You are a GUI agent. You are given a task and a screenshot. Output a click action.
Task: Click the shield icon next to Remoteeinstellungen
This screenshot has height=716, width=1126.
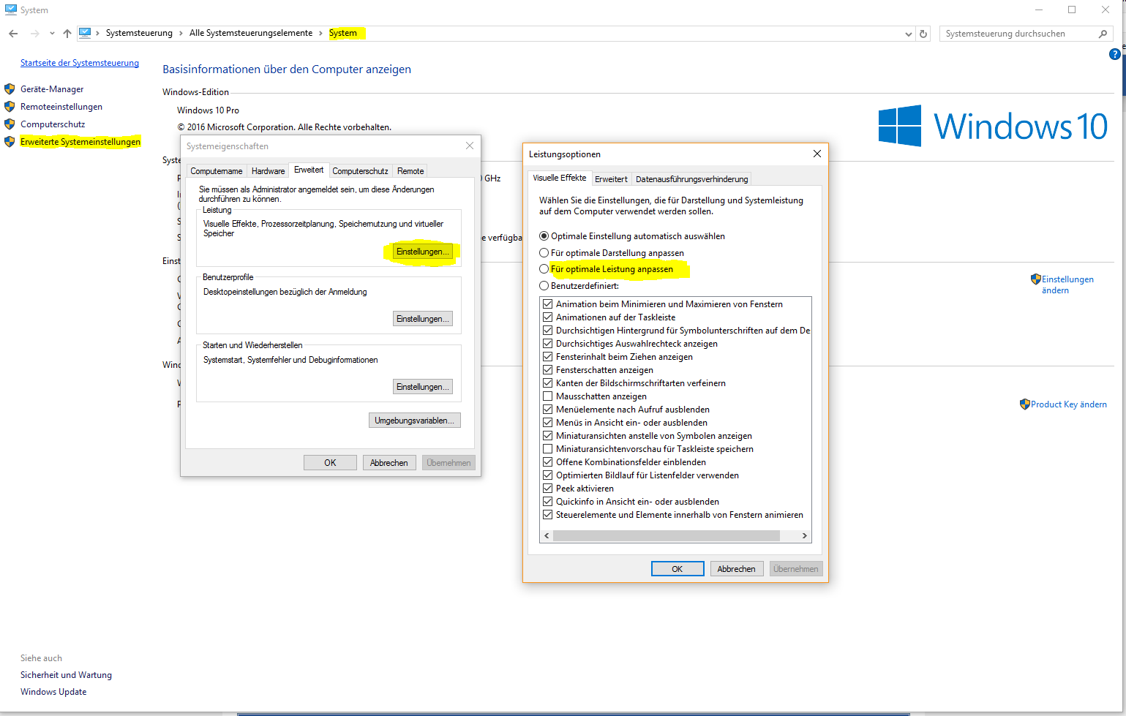point(10,107)
